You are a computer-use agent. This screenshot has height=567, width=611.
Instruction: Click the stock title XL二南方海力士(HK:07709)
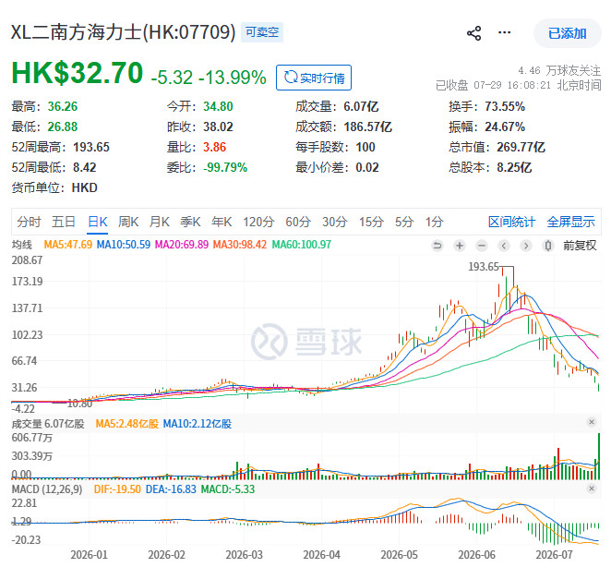[123, 32]
